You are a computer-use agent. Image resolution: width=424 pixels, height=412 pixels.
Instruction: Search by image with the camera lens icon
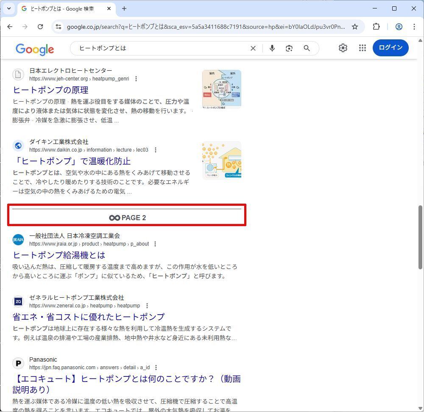pyautogui.click(x=289, y=48)
